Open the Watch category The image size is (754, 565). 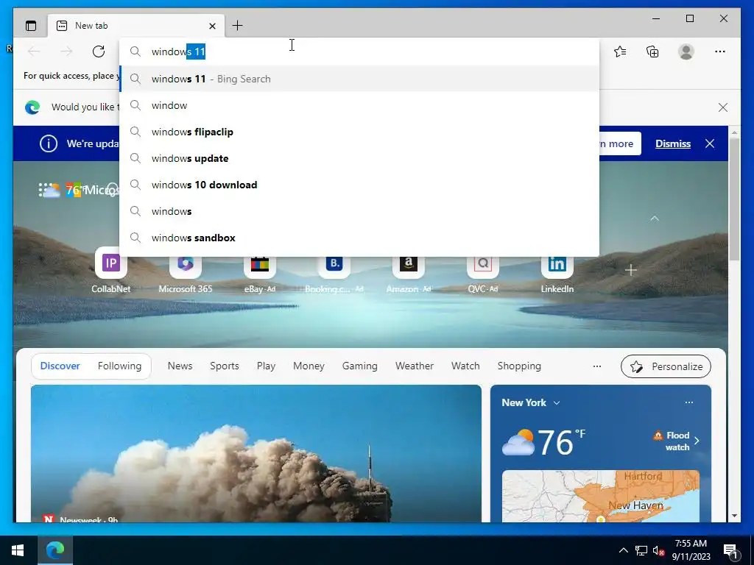point(465,366)
